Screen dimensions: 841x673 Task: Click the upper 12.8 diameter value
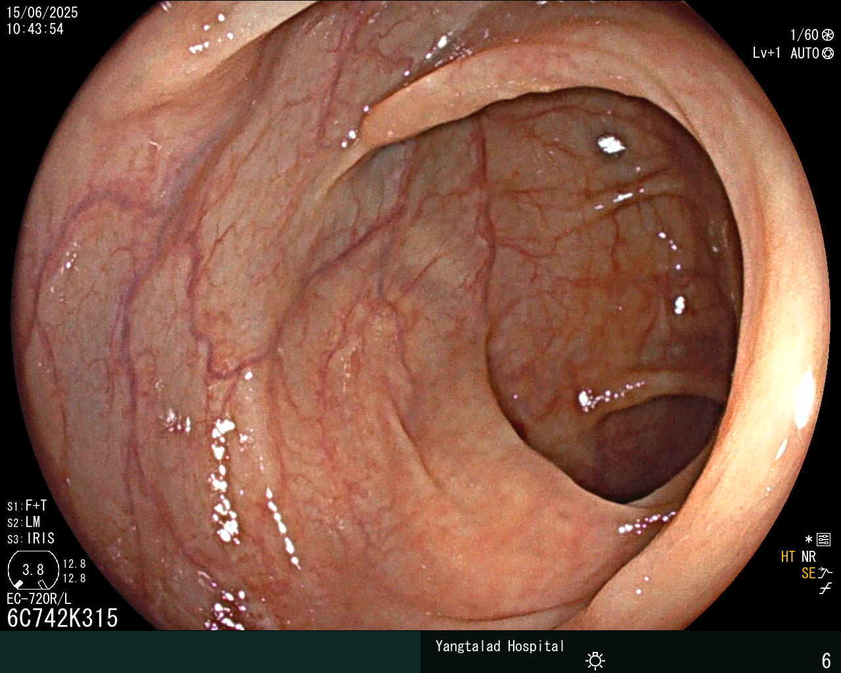tap(74, 564)
